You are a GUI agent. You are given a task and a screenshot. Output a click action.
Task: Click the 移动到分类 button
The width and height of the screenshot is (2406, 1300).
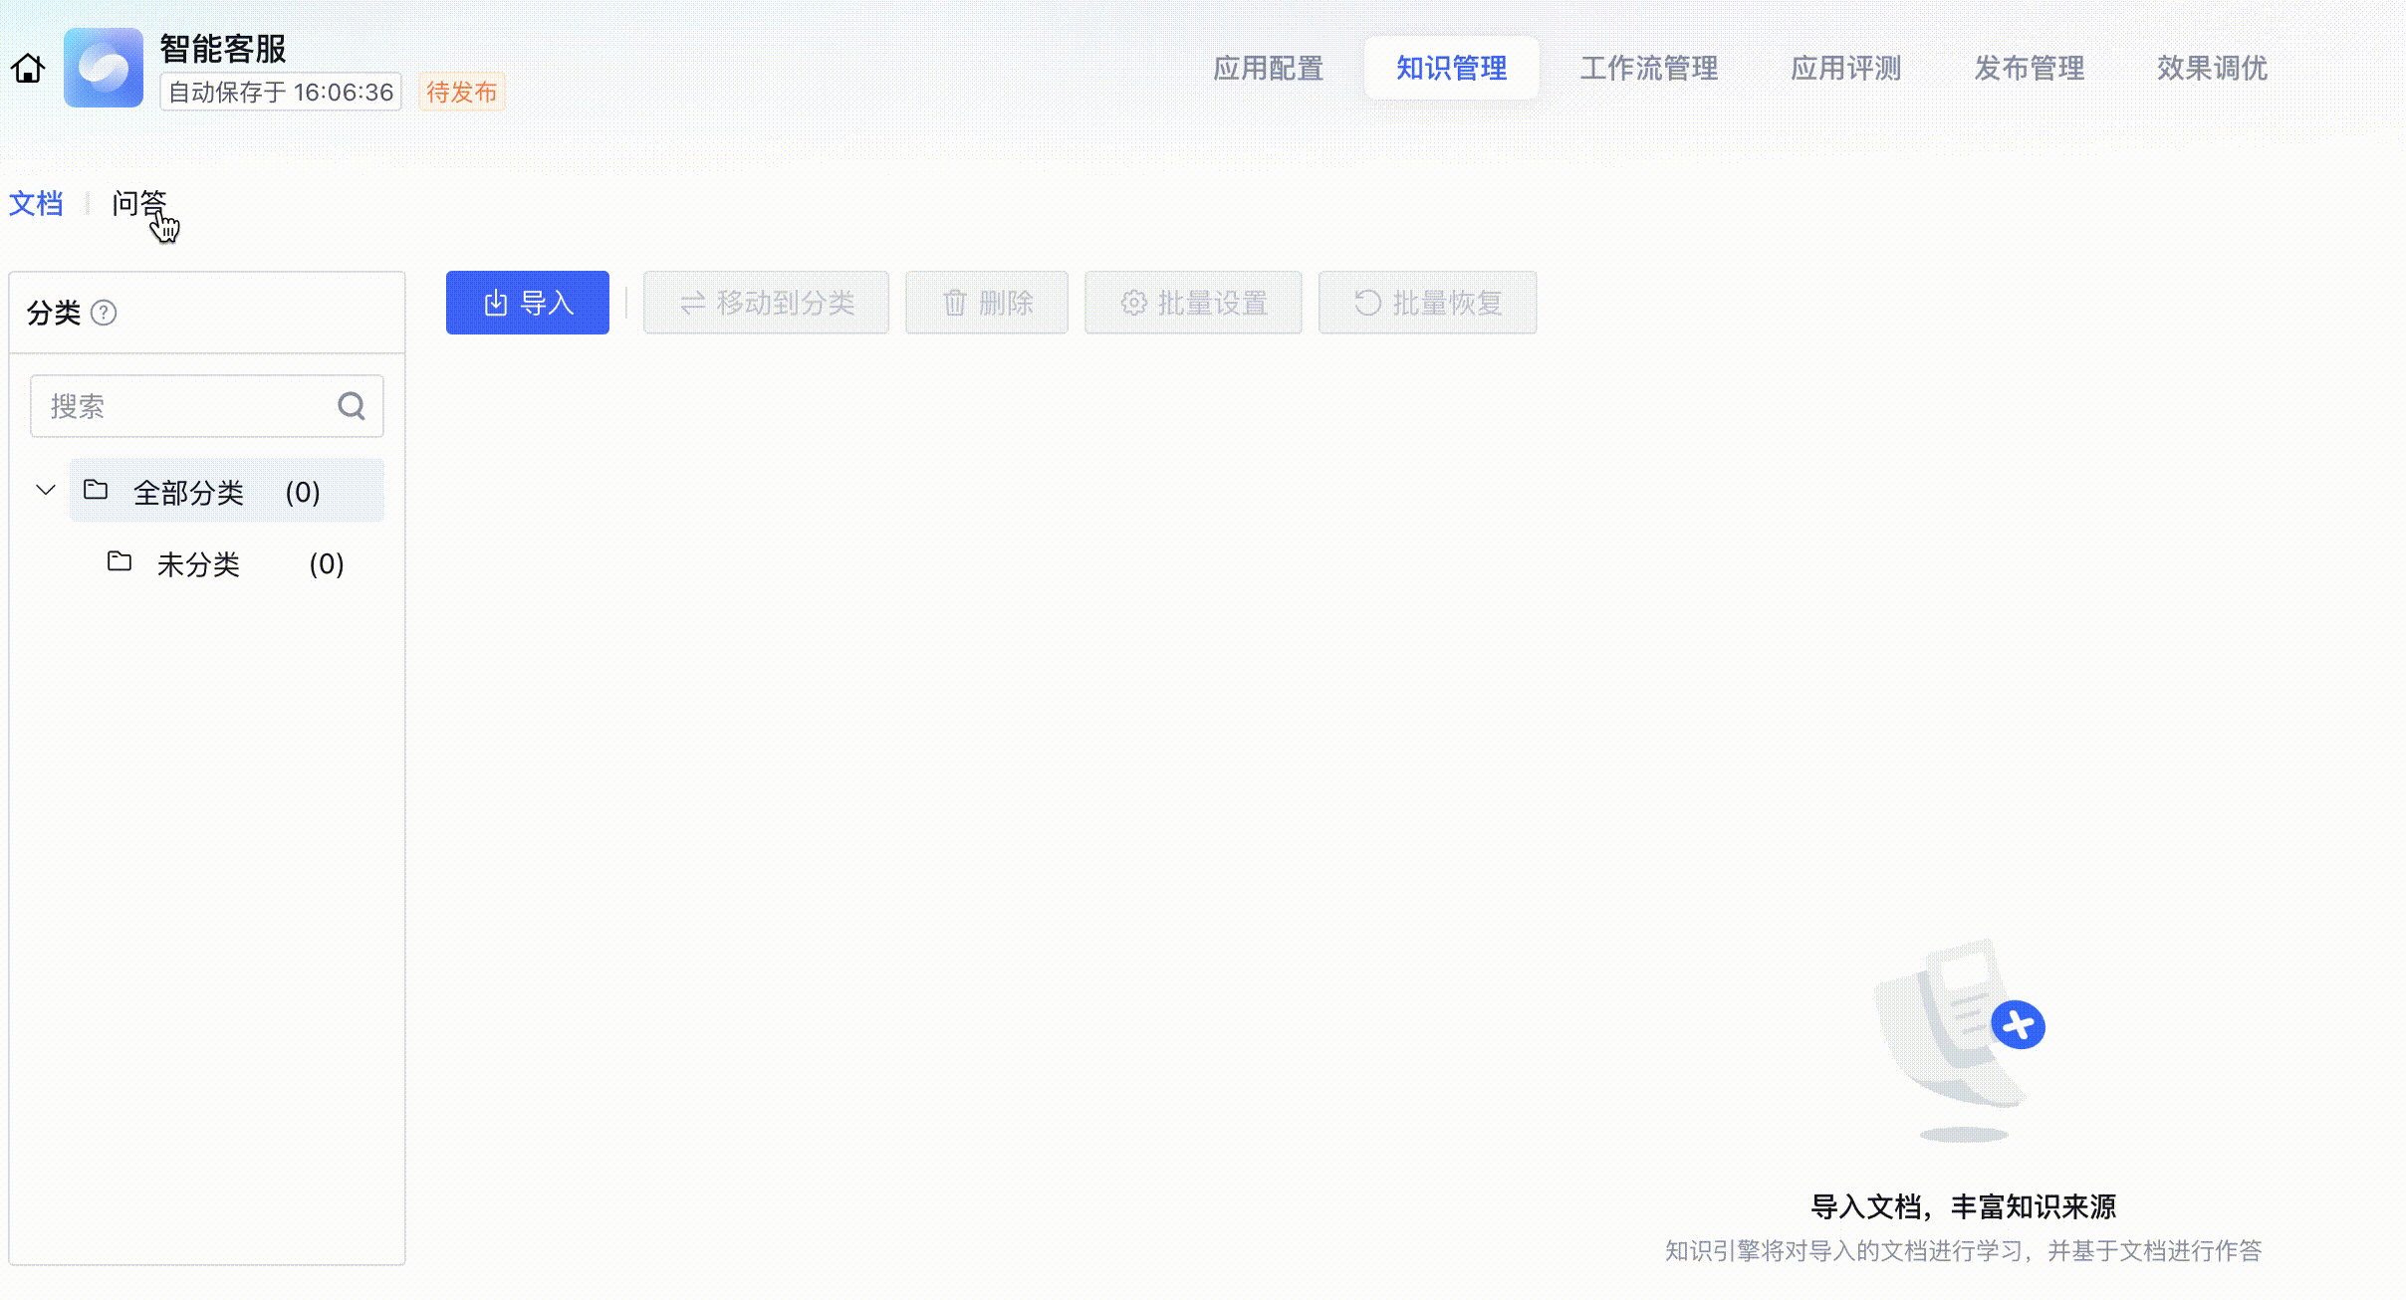pos(766,303)
